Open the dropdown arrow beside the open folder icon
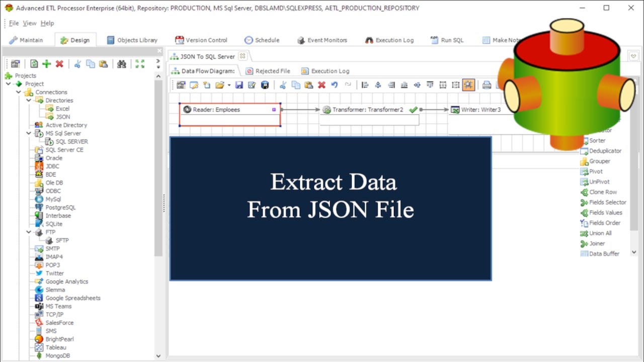Screen dimensions: 644x362 (229, 85)
